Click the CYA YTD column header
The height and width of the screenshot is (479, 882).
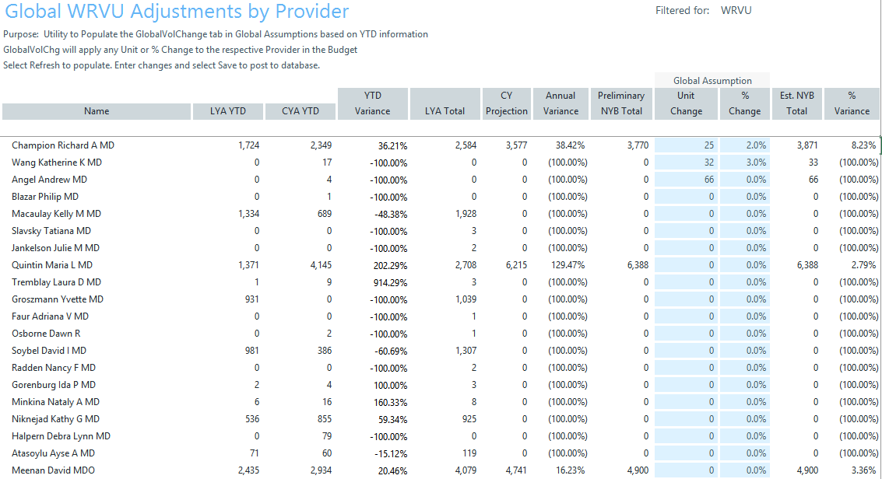click(x=300, y=111)
